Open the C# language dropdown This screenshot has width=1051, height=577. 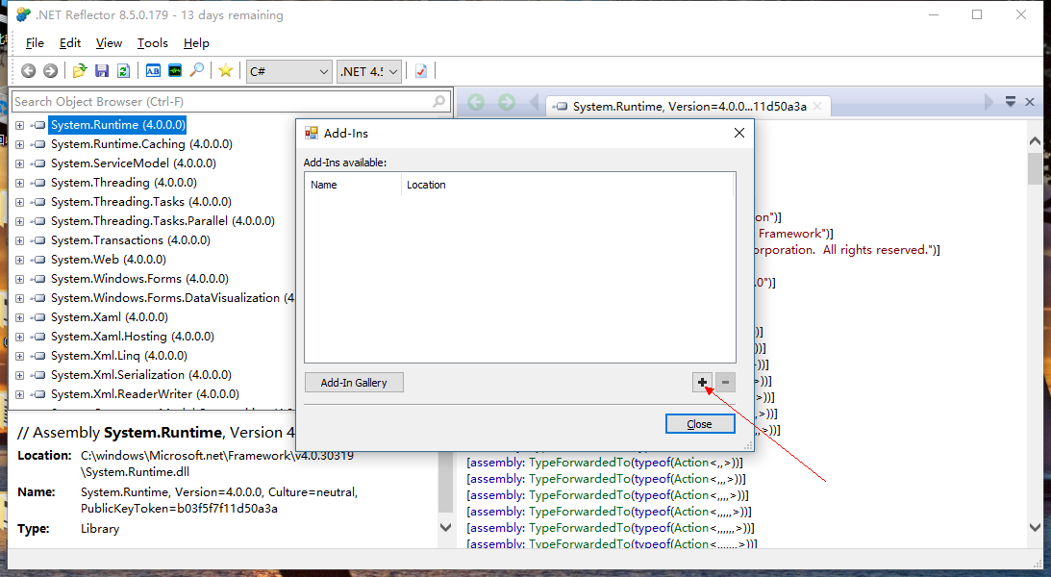pyautogui.click(x=288, y=71)
